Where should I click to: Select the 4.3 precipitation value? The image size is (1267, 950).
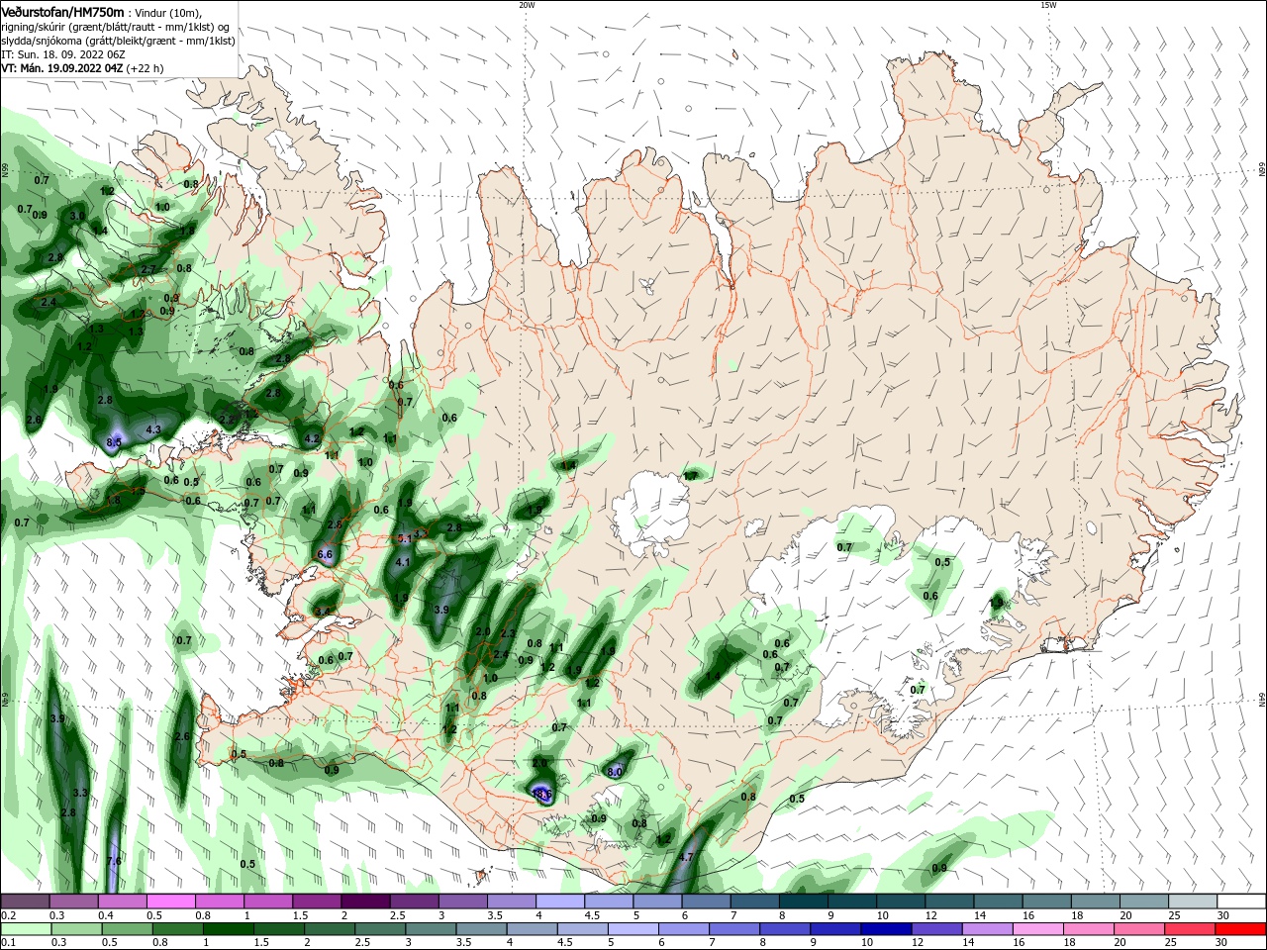coord(153,430)
